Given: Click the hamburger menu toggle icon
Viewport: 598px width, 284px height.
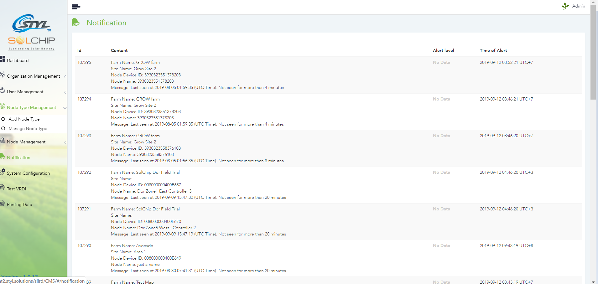Looking at the screenshot, I should [x=76, y=7].
